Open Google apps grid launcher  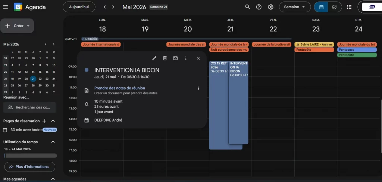(x=349, y=7)
